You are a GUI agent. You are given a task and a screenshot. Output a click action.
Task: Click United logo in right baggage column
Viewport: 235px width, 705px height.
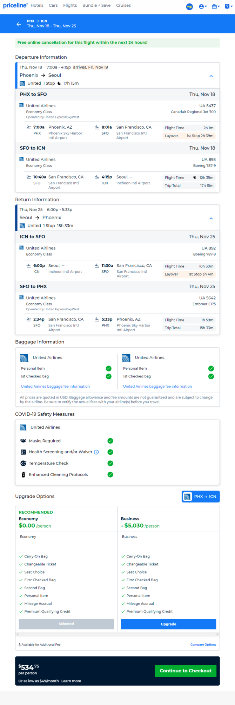tap(126, 358)
